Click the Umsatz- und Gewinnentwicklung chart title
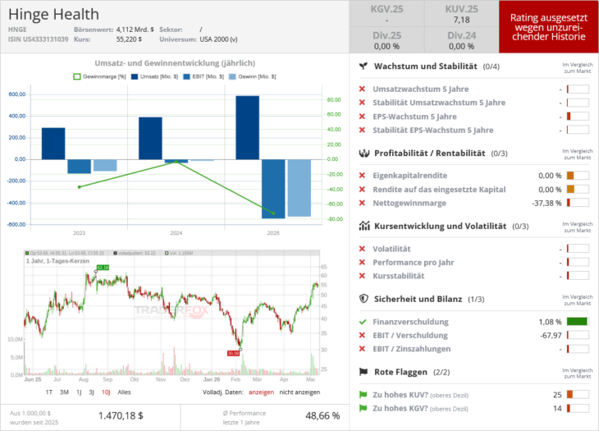This screenshot has height=431, width=599. 175,63
